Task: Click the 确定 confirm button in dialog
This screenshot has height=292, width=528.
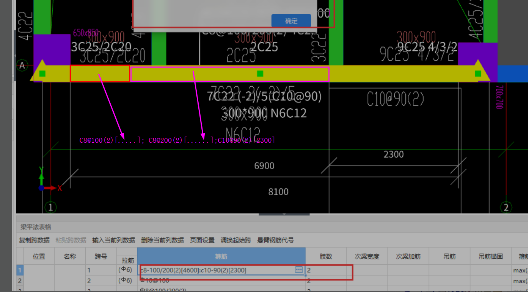Action: 291,21
